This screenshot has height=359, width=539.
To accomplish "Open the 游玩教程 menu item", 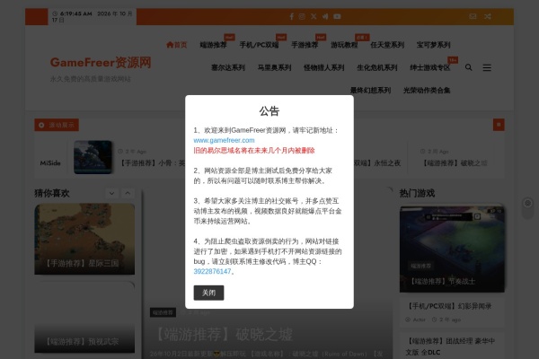I will point(344,45).
